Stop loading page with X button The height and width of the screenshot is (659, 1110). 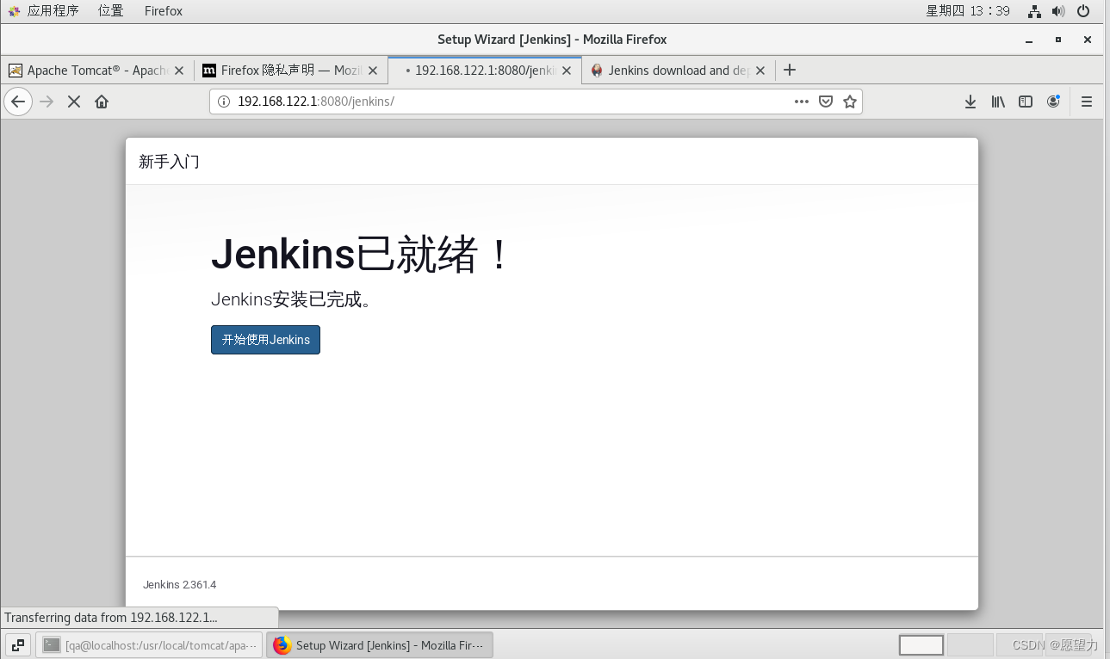coord(74,102)
